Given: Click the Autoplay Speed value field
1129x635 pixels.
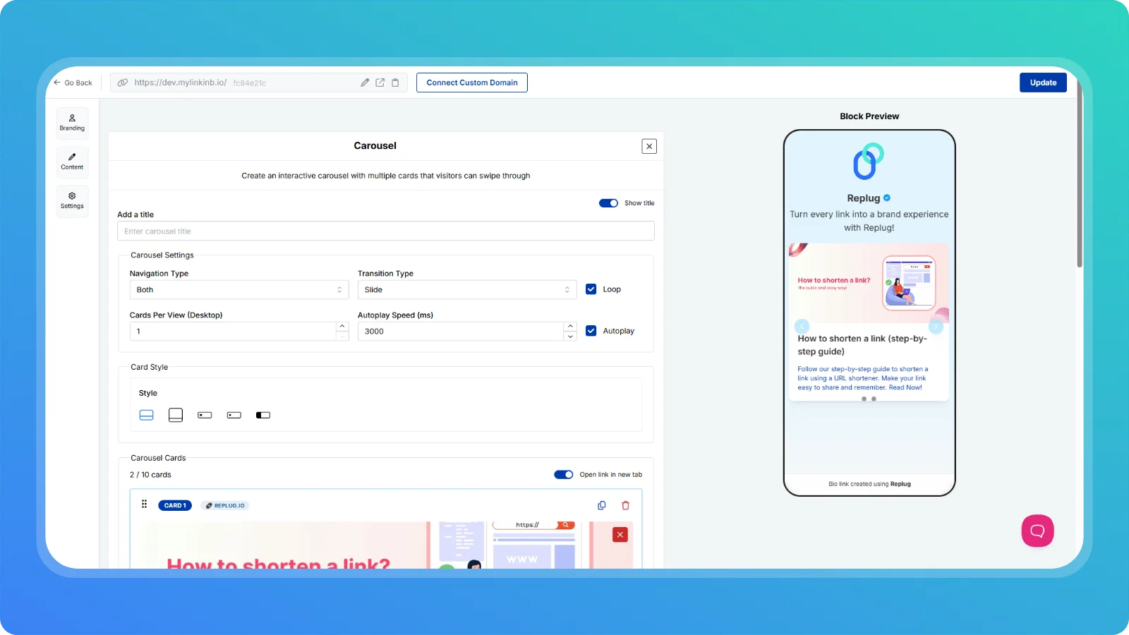Looking at the screenshot, I should pyautogui.click(x=461, y=332).
